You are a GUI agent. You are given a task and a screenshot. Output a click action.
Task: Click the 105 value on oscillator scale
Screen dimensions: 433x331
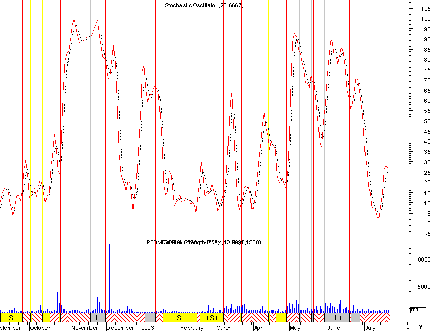(x=425, y=9)
